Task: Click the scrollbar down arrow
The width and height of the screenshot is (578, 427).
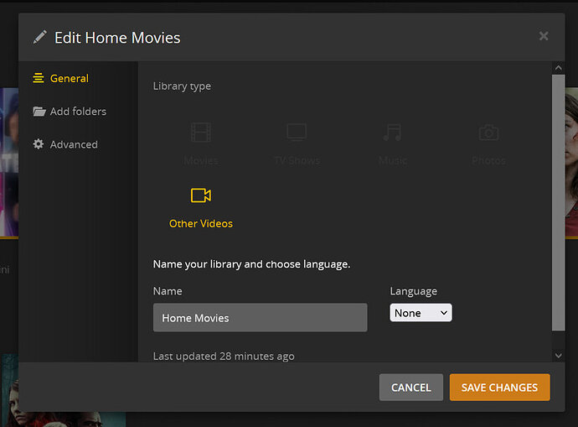Action: [558, 356]
